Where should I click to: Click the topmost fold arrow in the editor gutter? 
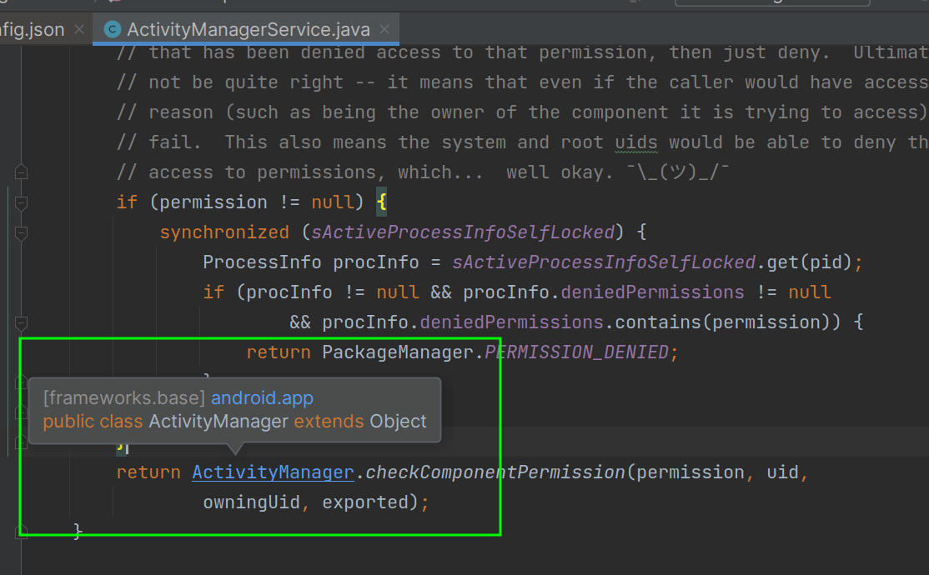[21, 172]
